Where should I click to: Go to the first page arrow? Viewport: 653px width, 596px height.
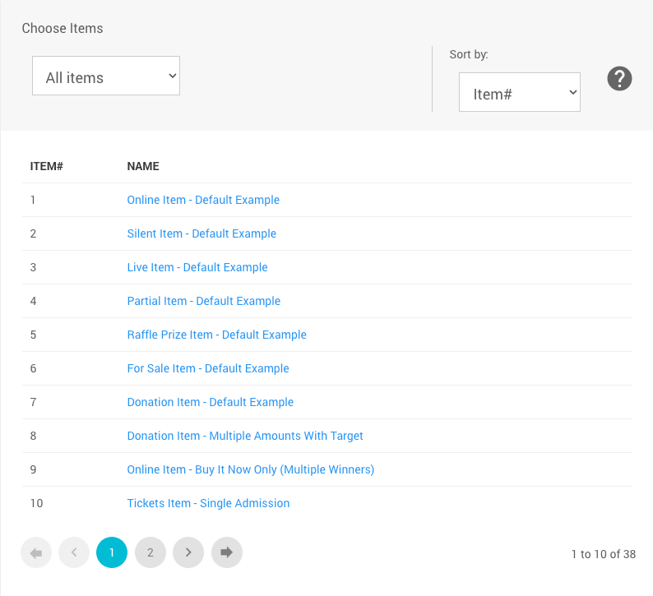[36, 553]
